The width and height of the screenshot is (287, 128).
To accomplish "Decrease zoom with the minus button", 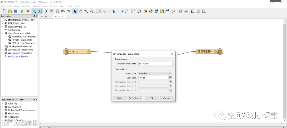I will [x=105, y=11].
